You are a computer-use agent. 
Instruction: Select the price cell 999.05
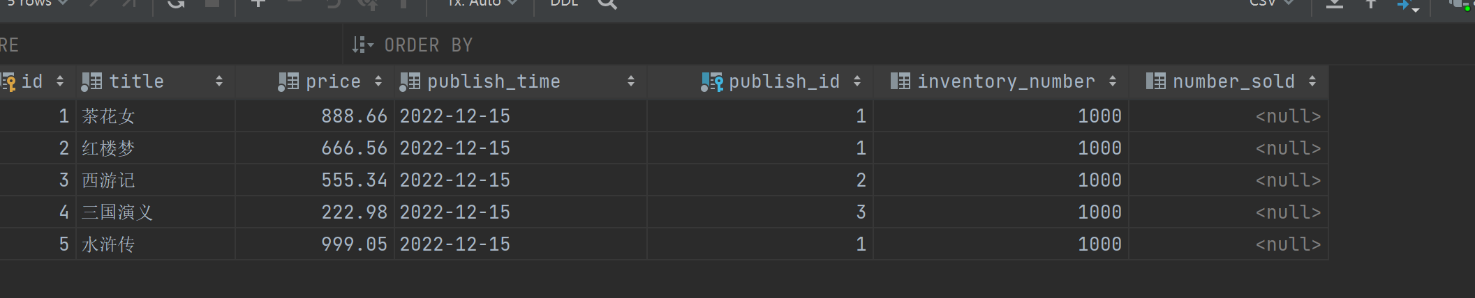[315, 244]
